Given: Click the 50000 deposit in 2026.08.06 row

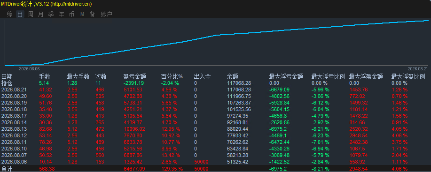Looking at the screenshot, I should tap(201, 162).
